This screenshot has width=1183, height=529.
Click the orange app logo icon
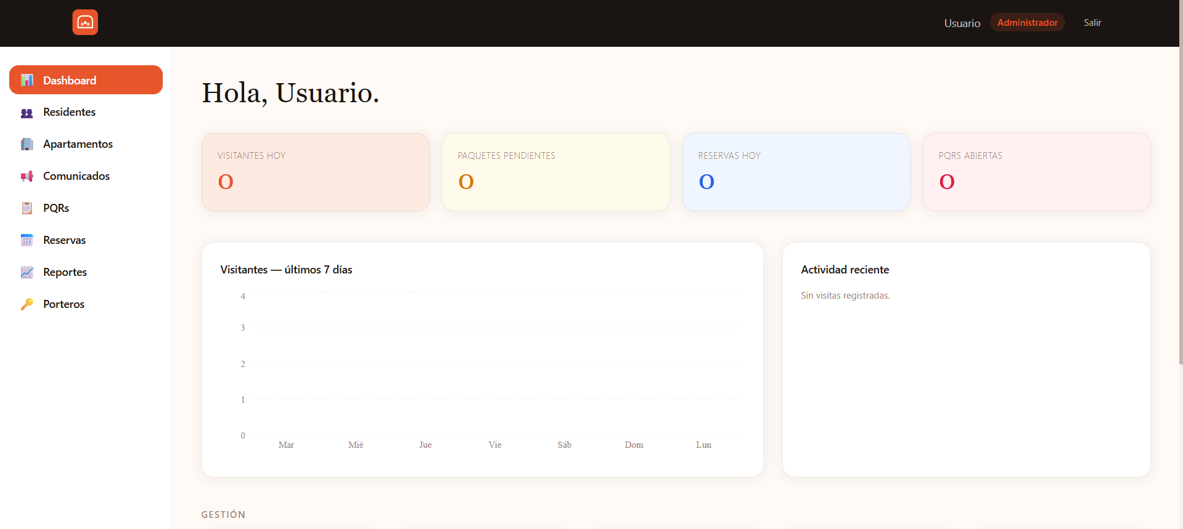click(x=85, y=23)
